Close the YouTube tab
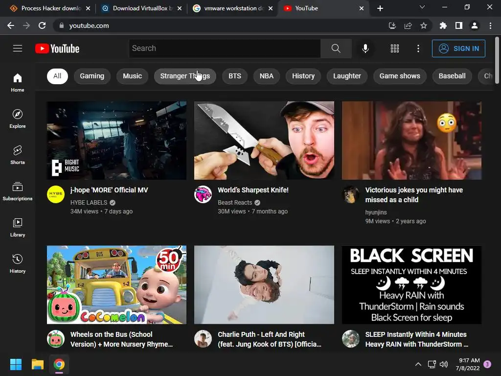 tap(362, 8)
